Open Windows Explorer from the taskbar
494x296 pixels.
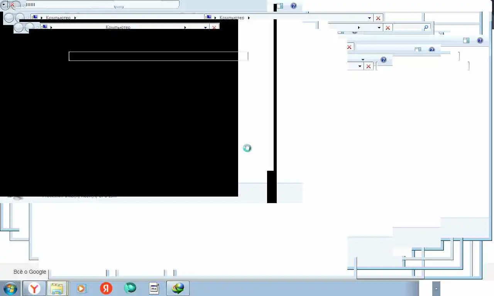pos(57,288)
